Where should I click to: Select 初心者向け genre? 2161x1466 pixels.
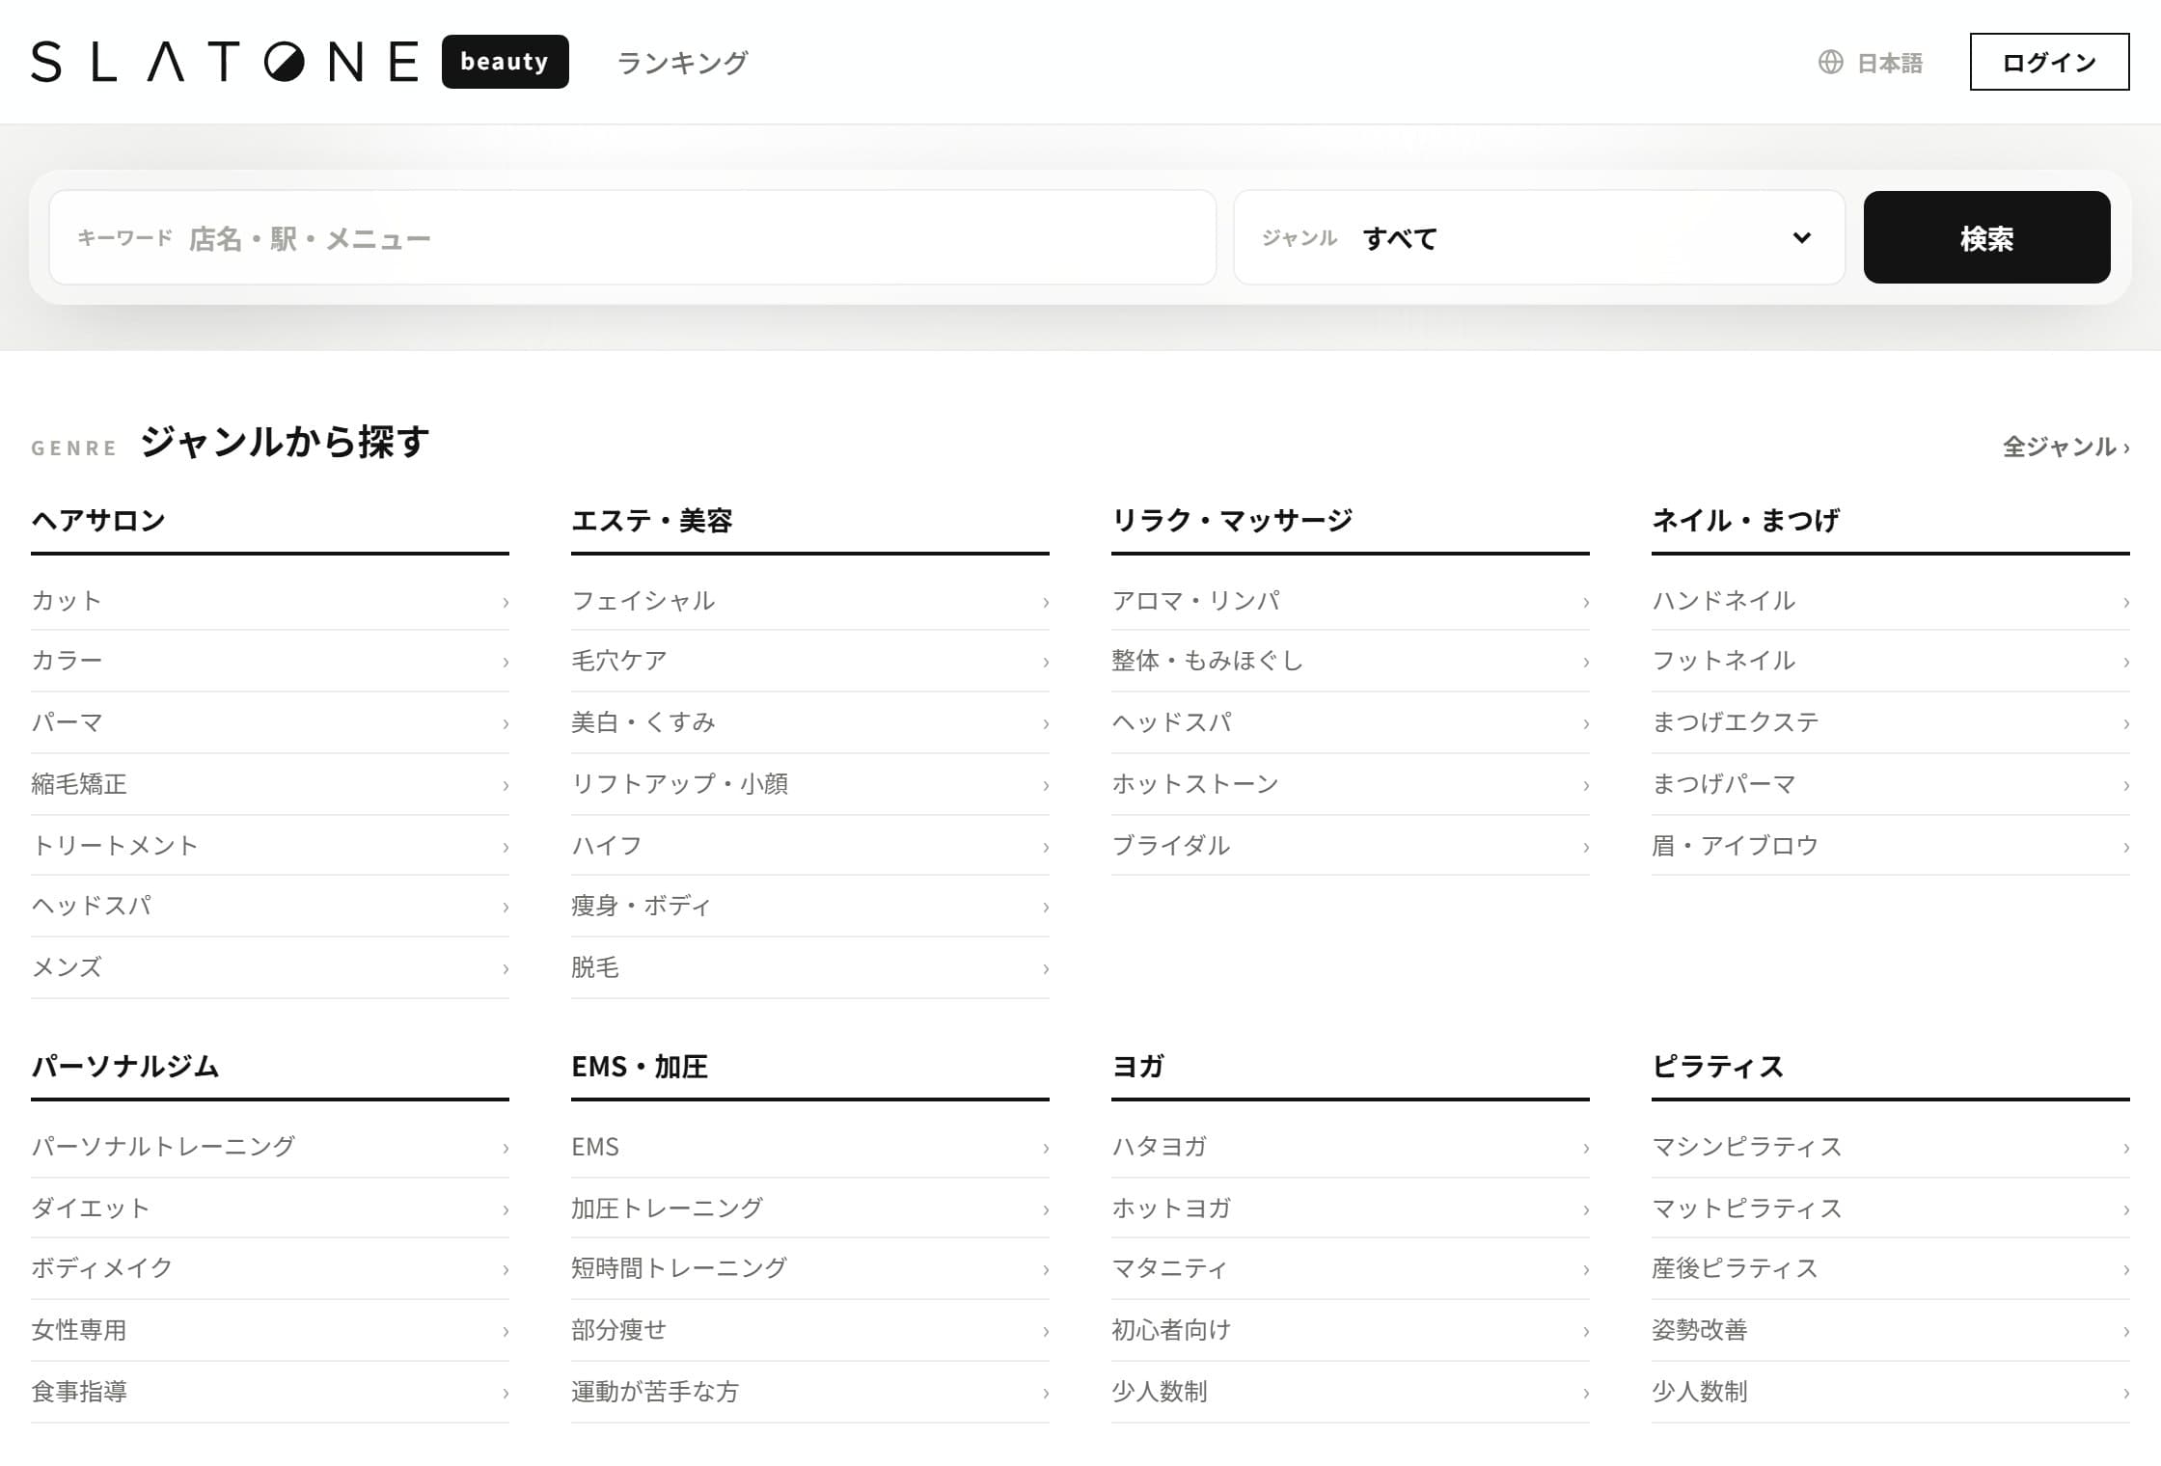[1351, 1330]
